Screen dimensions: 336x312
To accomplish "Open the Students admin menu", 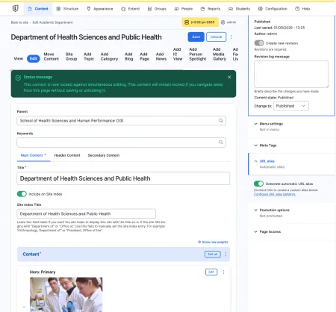I will tap(240, 9).
